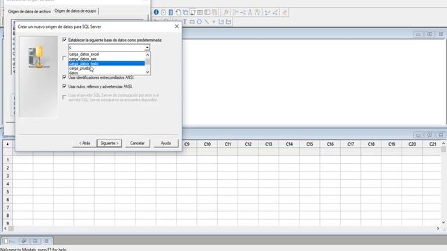447x251 pixels.
Task: Toggle 'Usar identificadores entrecomillados ANSI' checkbox
Action: tap(64, 77)
